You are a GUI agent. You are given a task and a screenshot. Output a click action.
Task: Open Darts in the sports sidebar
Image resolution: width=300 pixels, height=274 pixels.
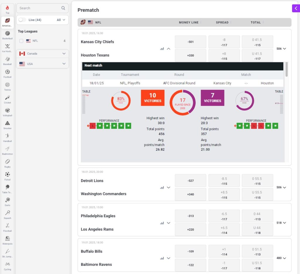coord(7,202)
